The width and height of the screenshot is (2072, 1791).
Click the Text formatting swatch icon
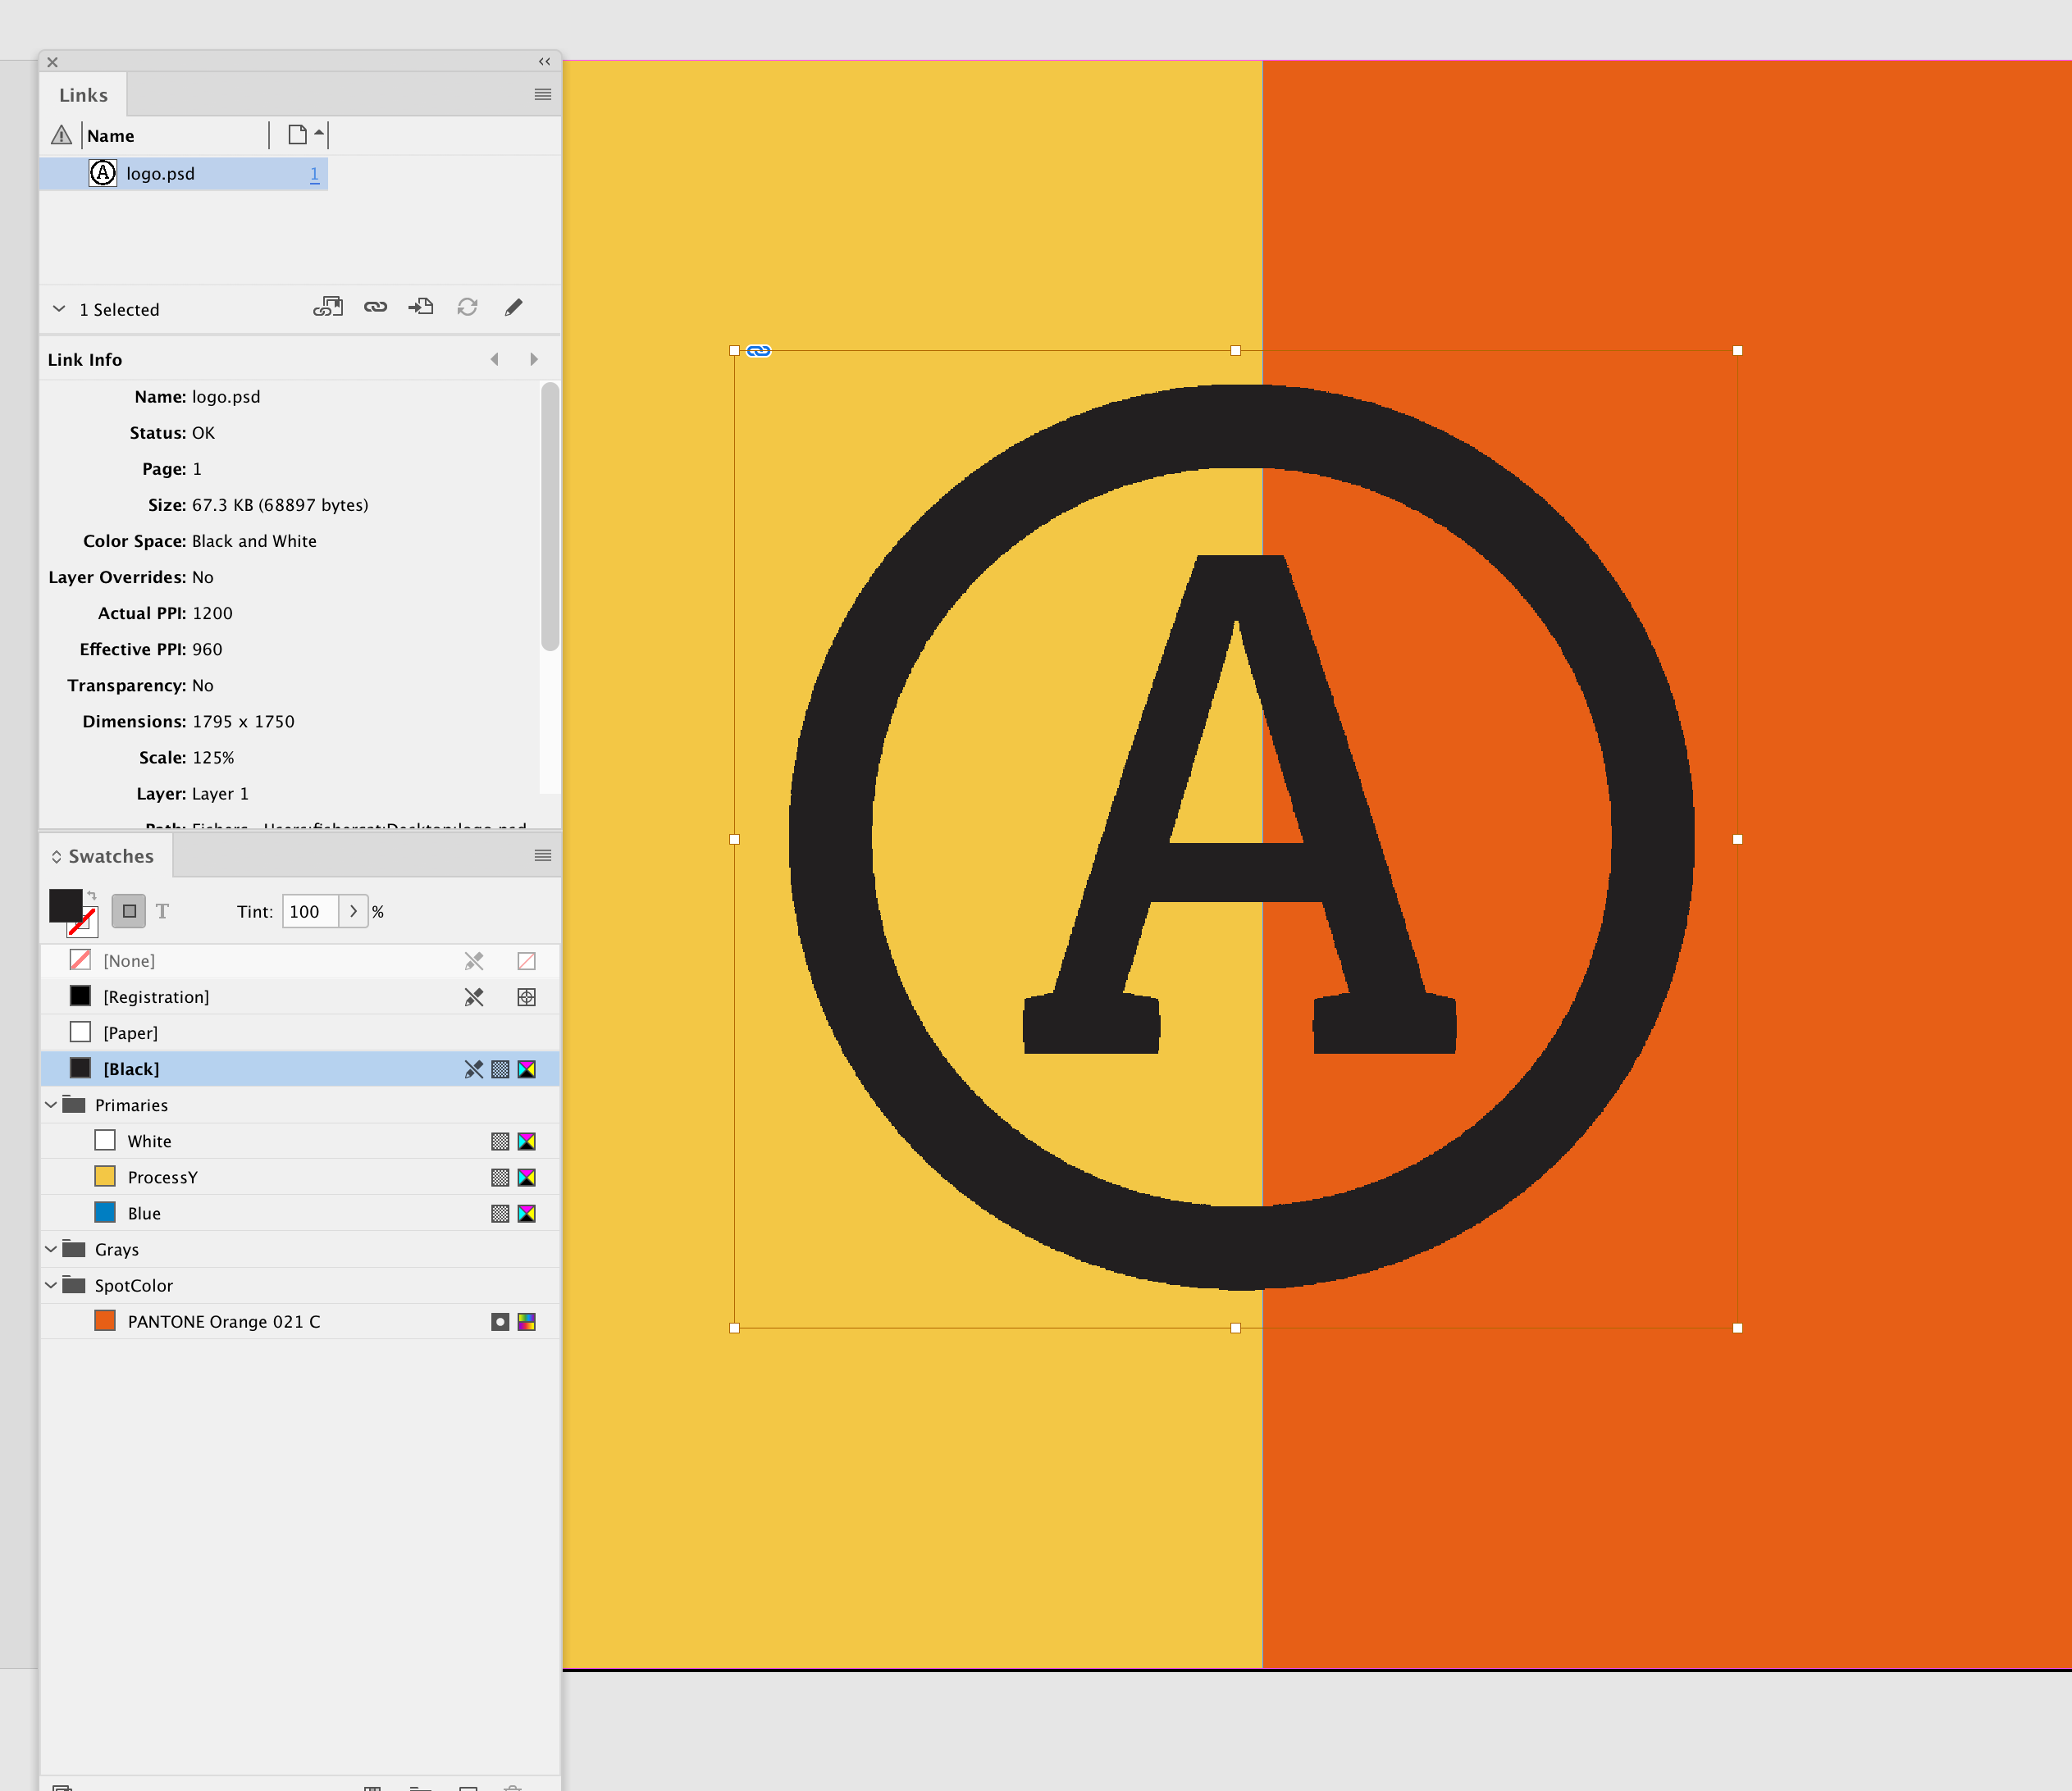tap(162, 910)
